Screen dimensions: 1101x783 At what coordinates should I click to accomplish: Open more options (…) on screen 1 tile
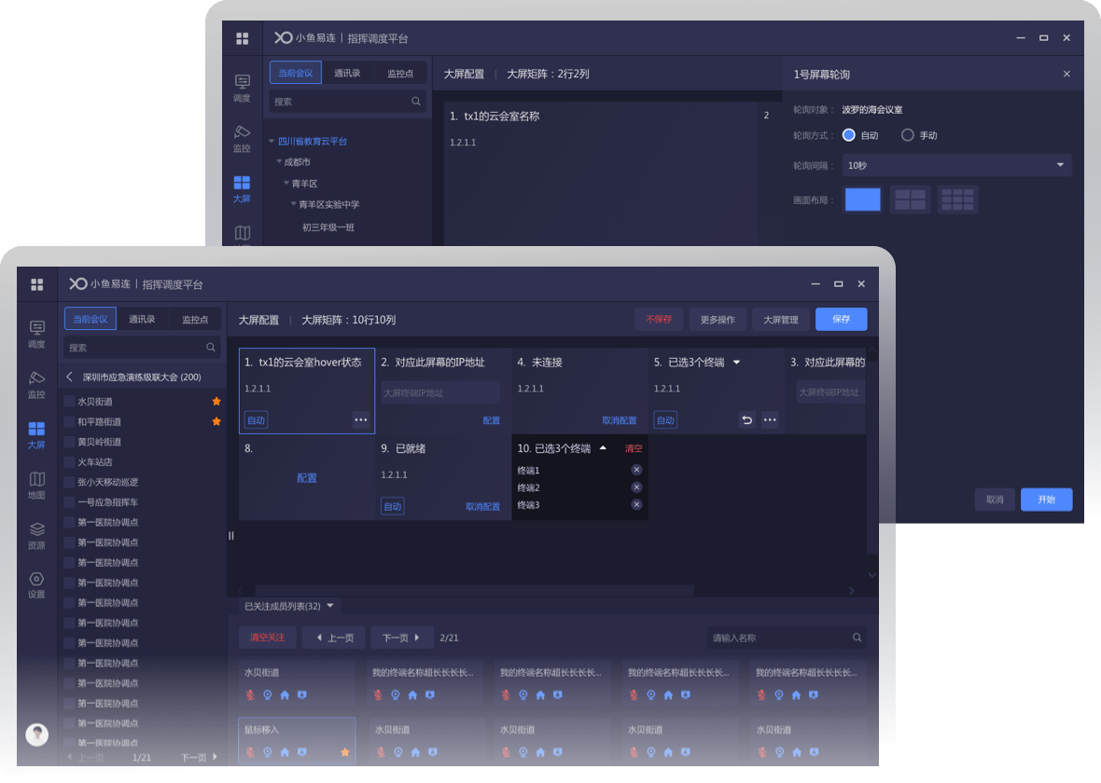click(360, 419)
